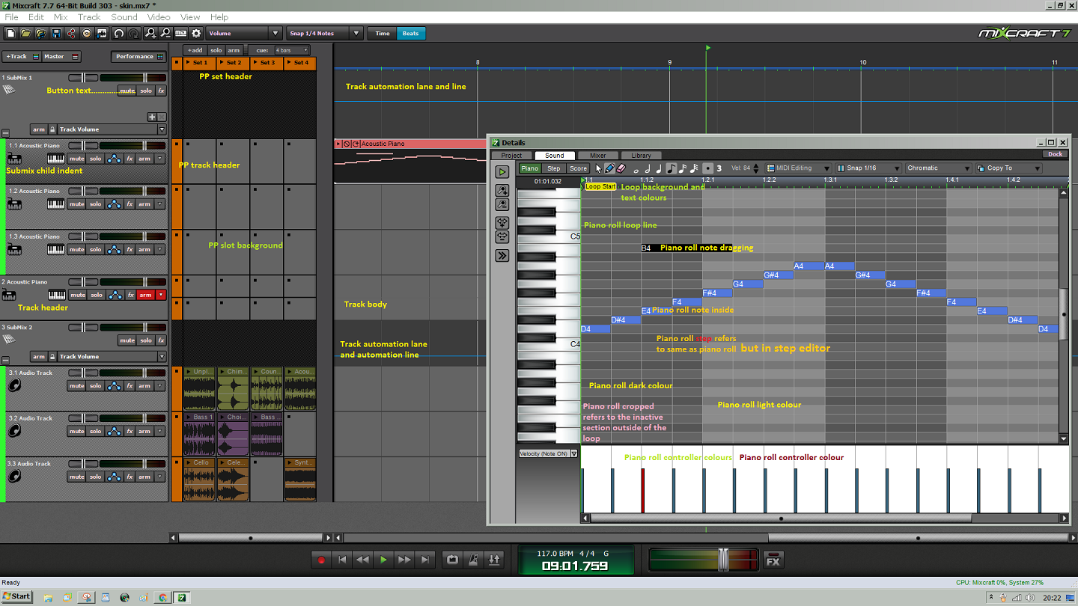
Task: Zoom out with the magnifier minus icon
Action: tap(165, 33)
